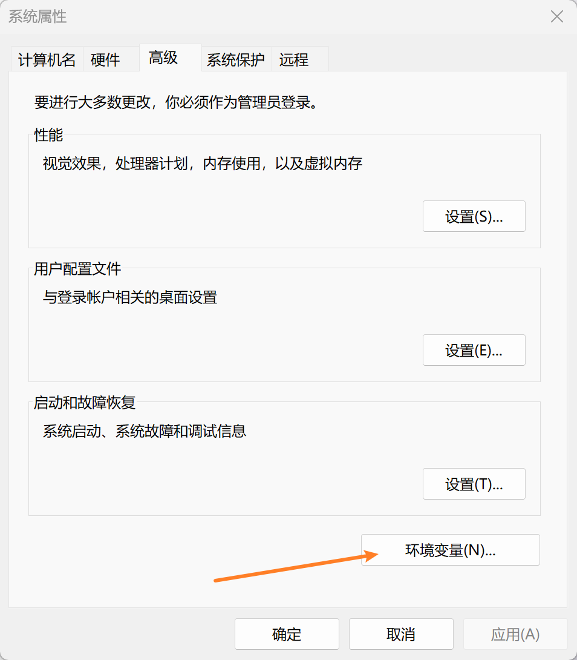Open performance settings via 设置(S) button

pyautogui.click(x=474, y=216)
